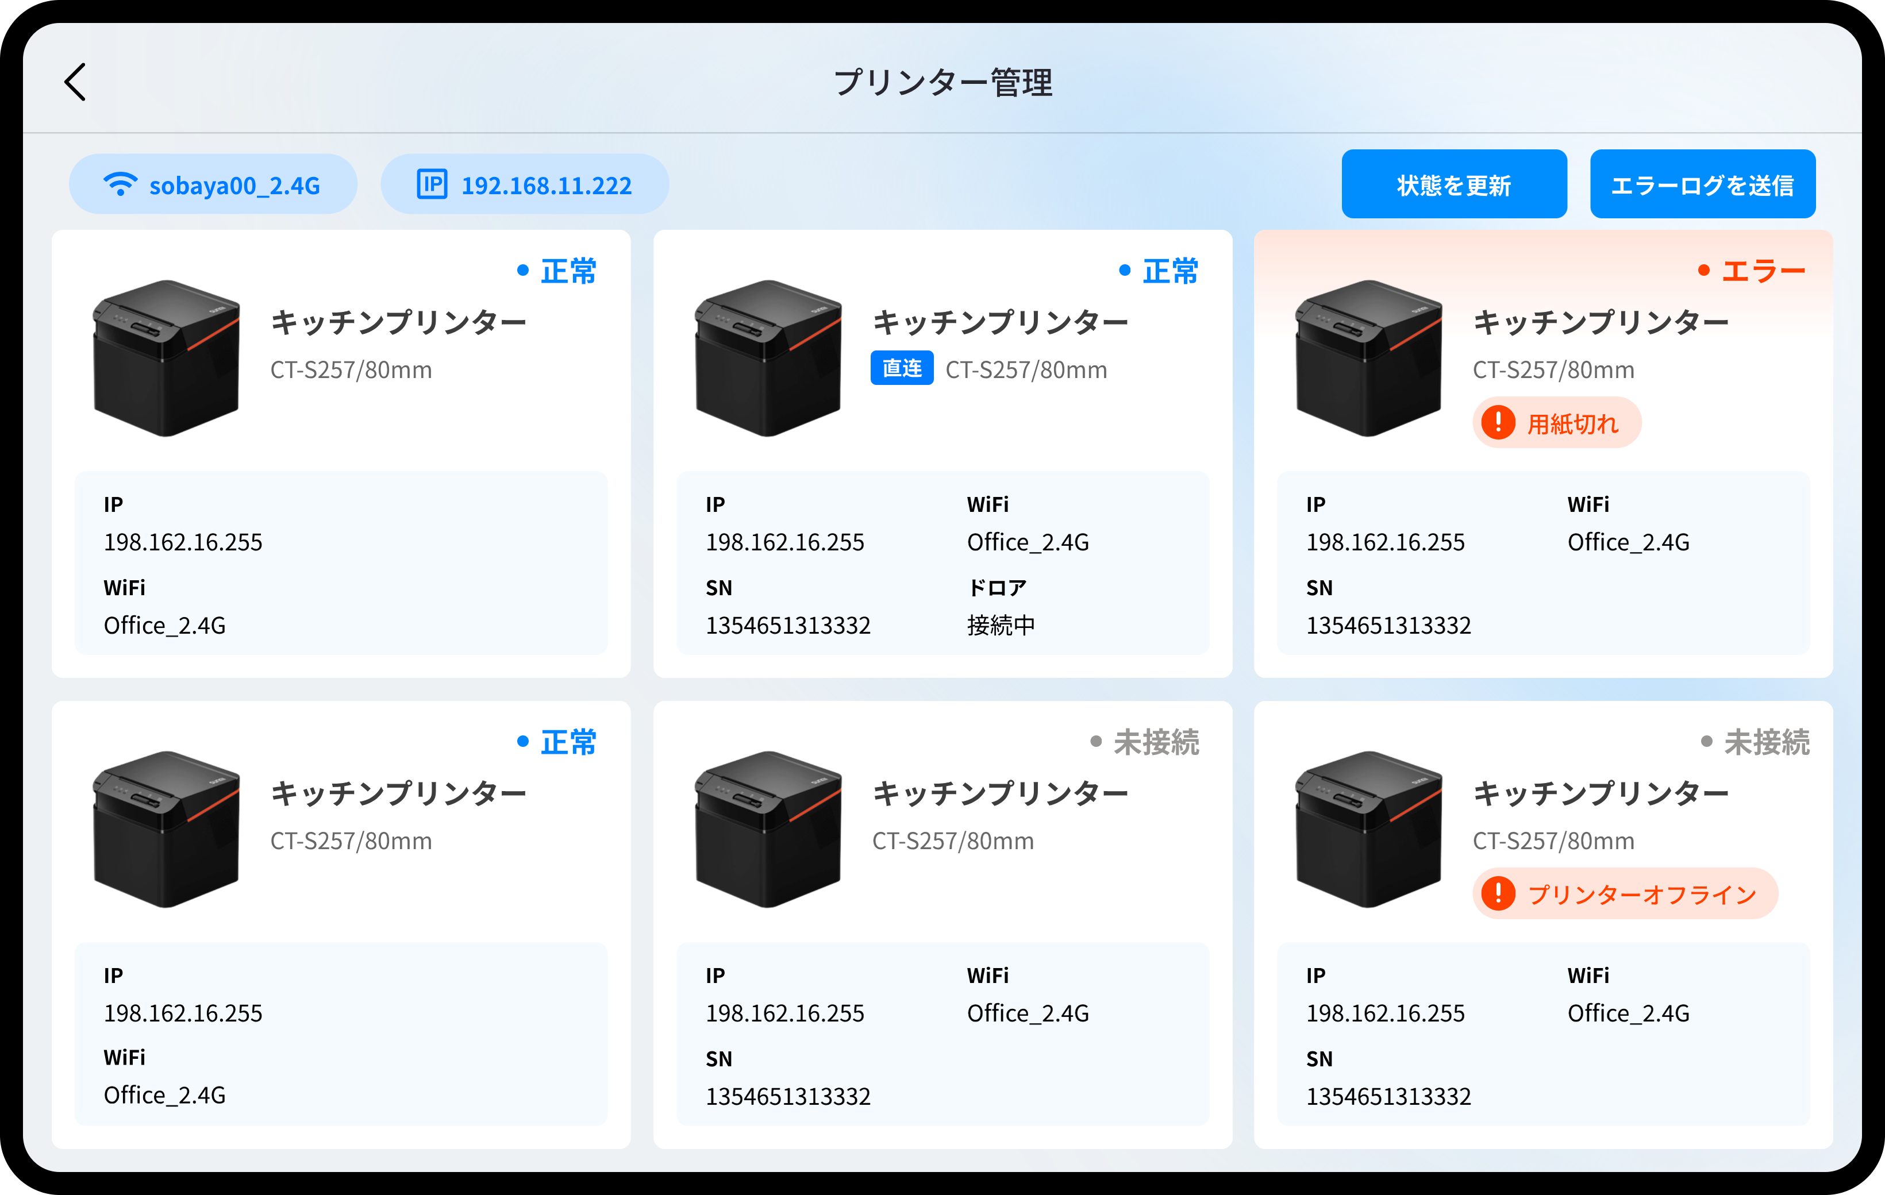Click 未接続 status on the card without a warning
The width and height of the screenshot is (1885, 1195).
click(x=1156, y=742)
